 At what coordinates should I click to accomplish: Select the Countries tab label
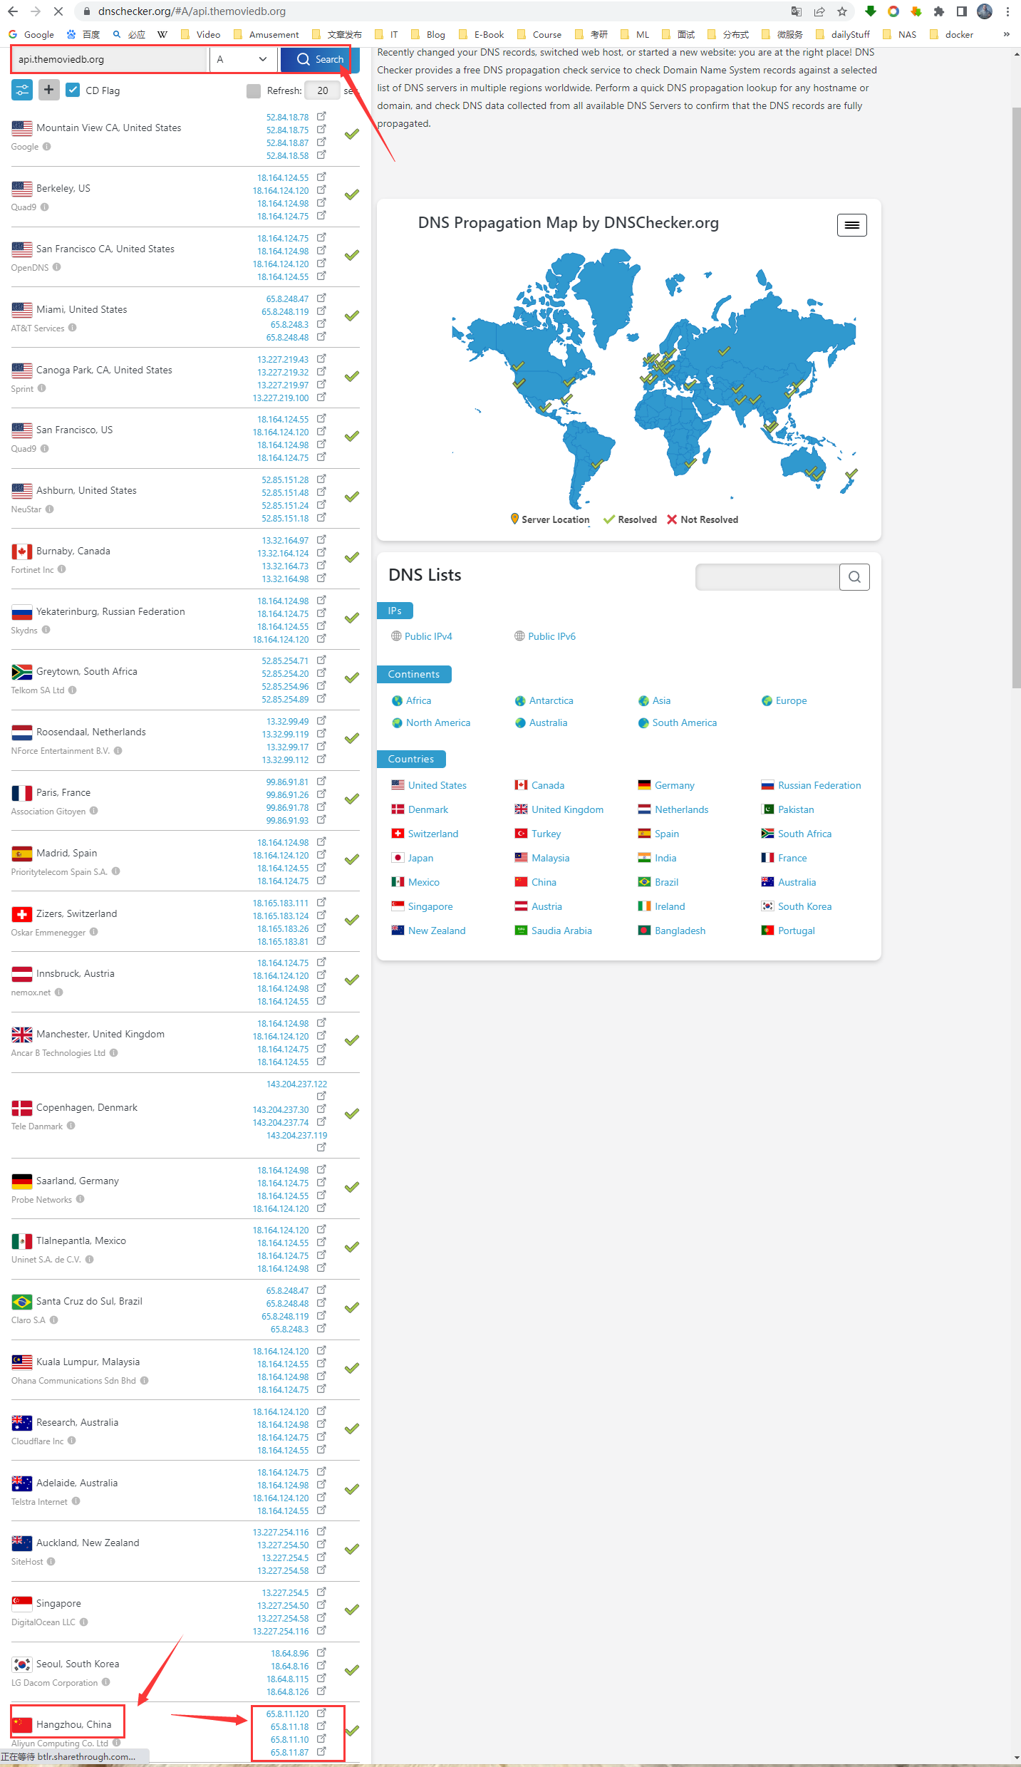pyautogui.click(x=411, y=759)
